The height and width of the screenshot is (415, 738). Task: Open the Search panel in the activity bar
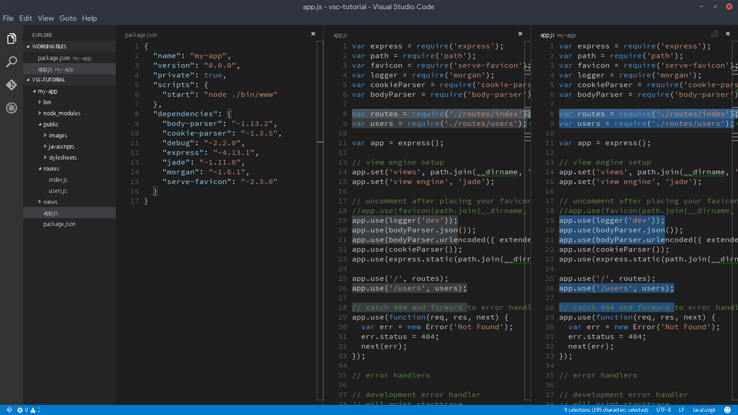tap(10, 61)
